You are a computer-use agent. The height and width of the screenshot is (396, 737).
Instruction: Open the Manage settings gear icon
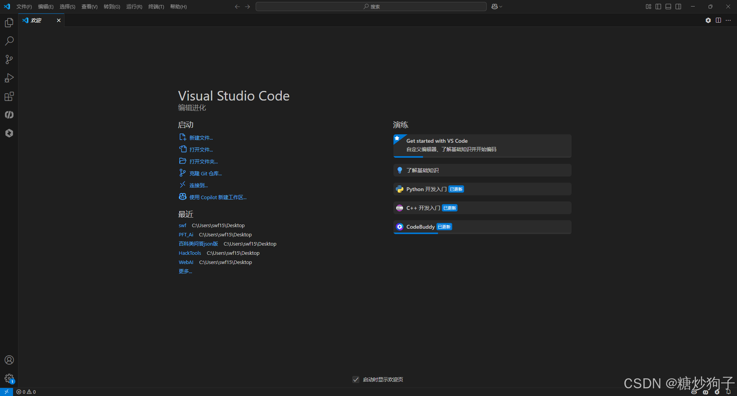(x=9, y=378)
